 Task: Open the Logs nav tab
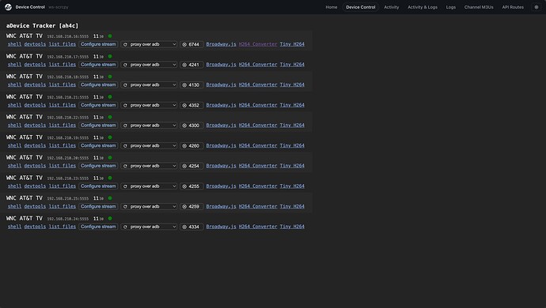450,7
